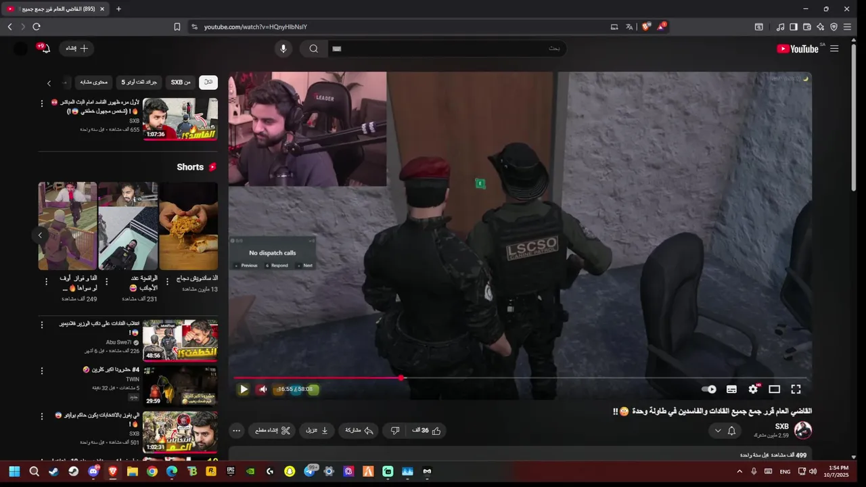Select the محتوى مشابه filter chip
The height and width of the screenshot is (487, 866).
click(94, 82)
